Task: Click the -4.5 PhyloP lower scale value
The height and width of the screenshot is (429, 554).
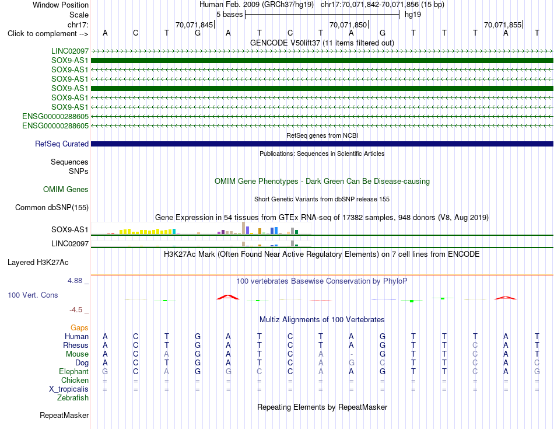Action: pos(76,310)
